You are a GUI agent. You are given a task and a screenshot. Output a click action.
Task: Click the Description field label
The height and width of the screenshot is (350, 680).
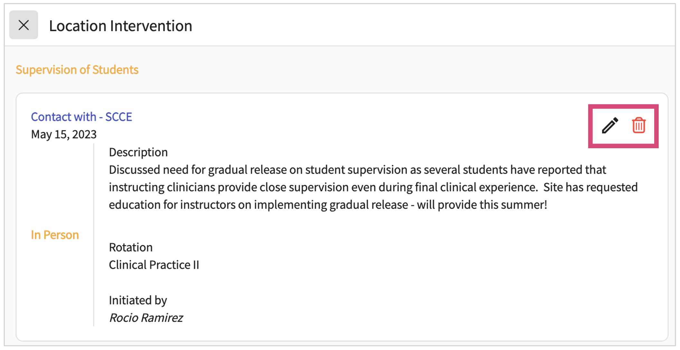pos(138,152)
